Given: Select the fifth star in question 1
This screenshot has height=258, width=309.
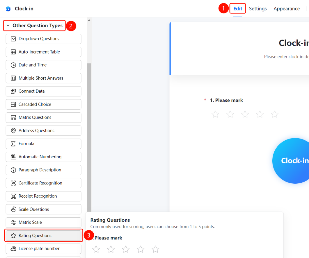Looking at the screenshot, I should pyautogui.click(x=274, y=114).
